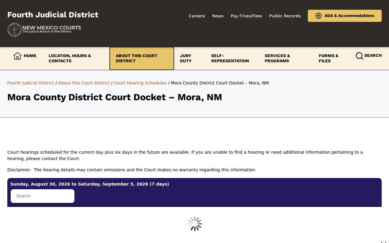Click the docket Search input field
389x243 pixels.
(43, 196)
